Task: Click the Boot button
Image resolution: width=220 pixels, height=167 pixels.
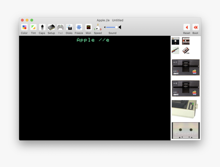Action: (x=195, y=27)
